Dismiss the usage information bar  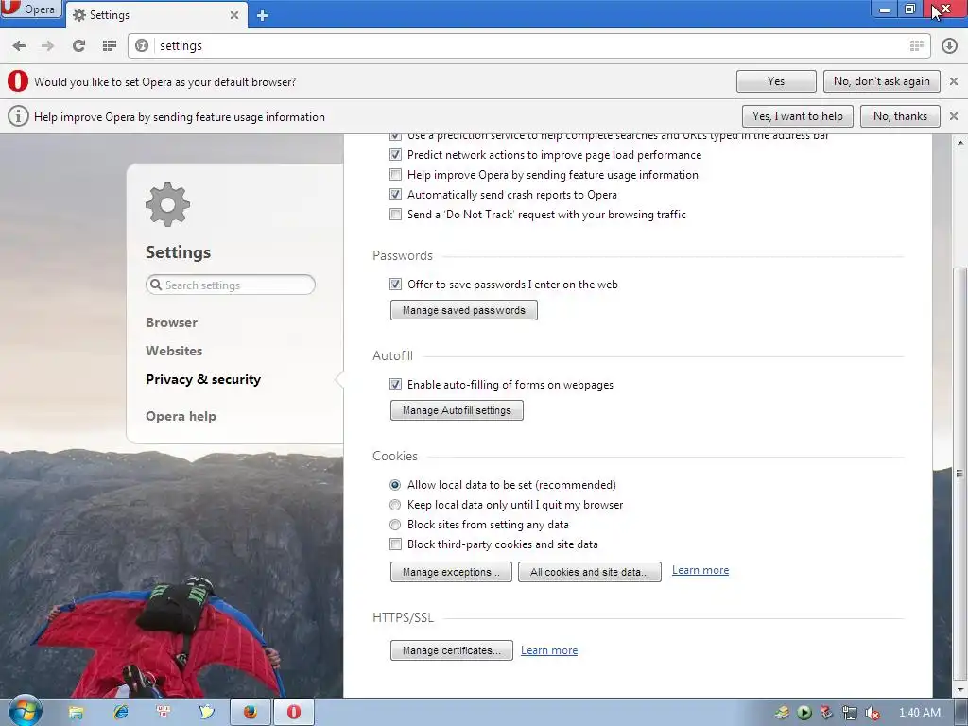[x=954, y=116]
